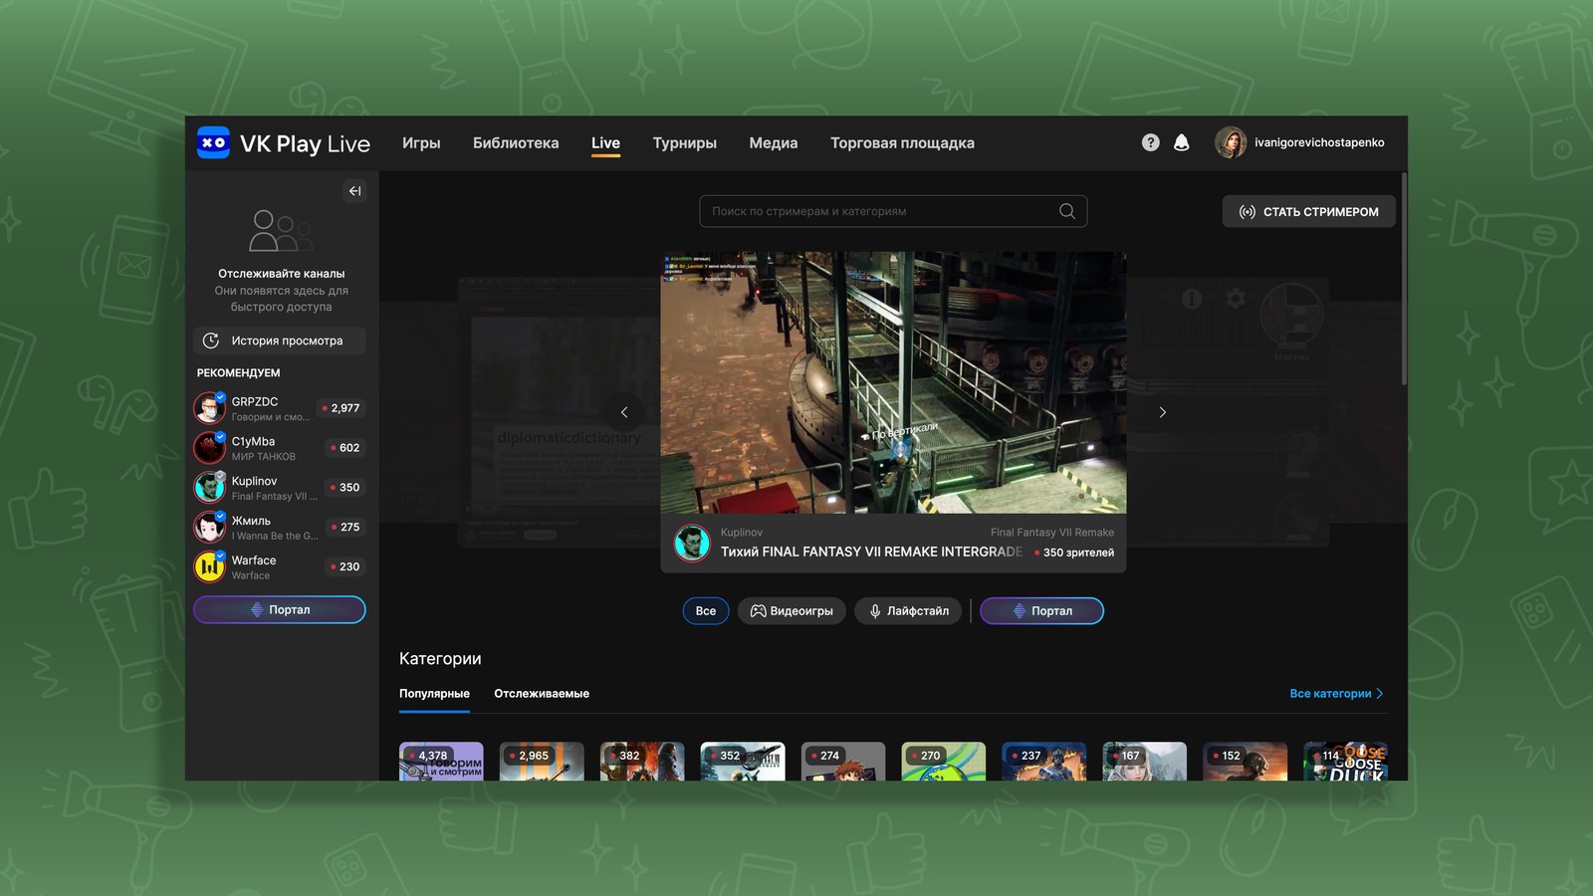Open the notifications bell icon

tap(1182, 142)
